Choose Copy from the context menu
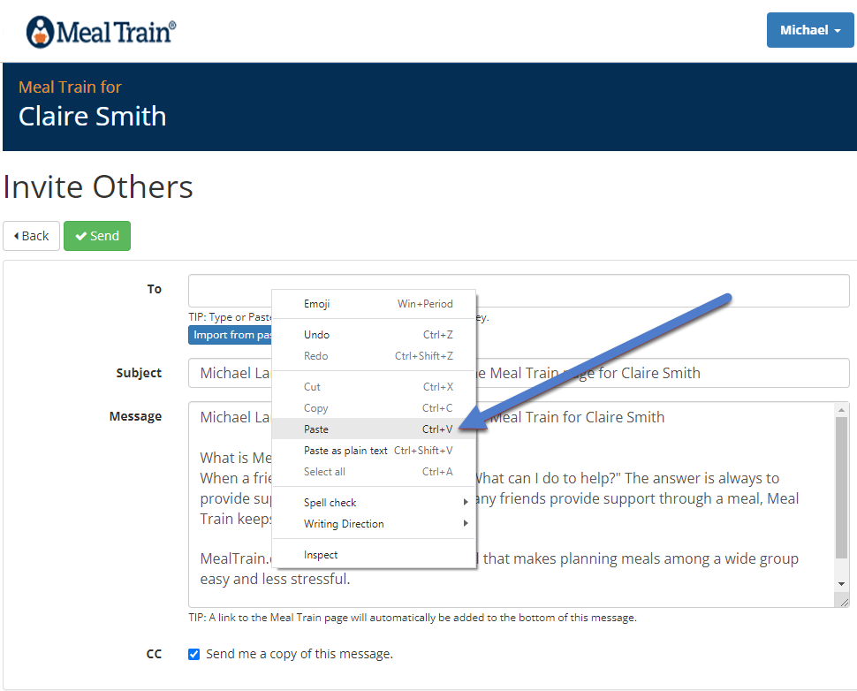This screenshot has height=691, width=857. coord(374,408)
